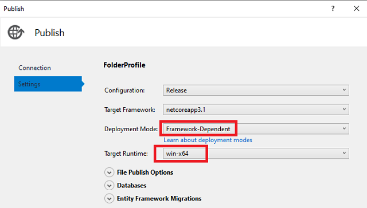Click the Publish globe icon
The height and width of the screenshot is (208, 367).
pyautogui.click(x=15, y=32)
